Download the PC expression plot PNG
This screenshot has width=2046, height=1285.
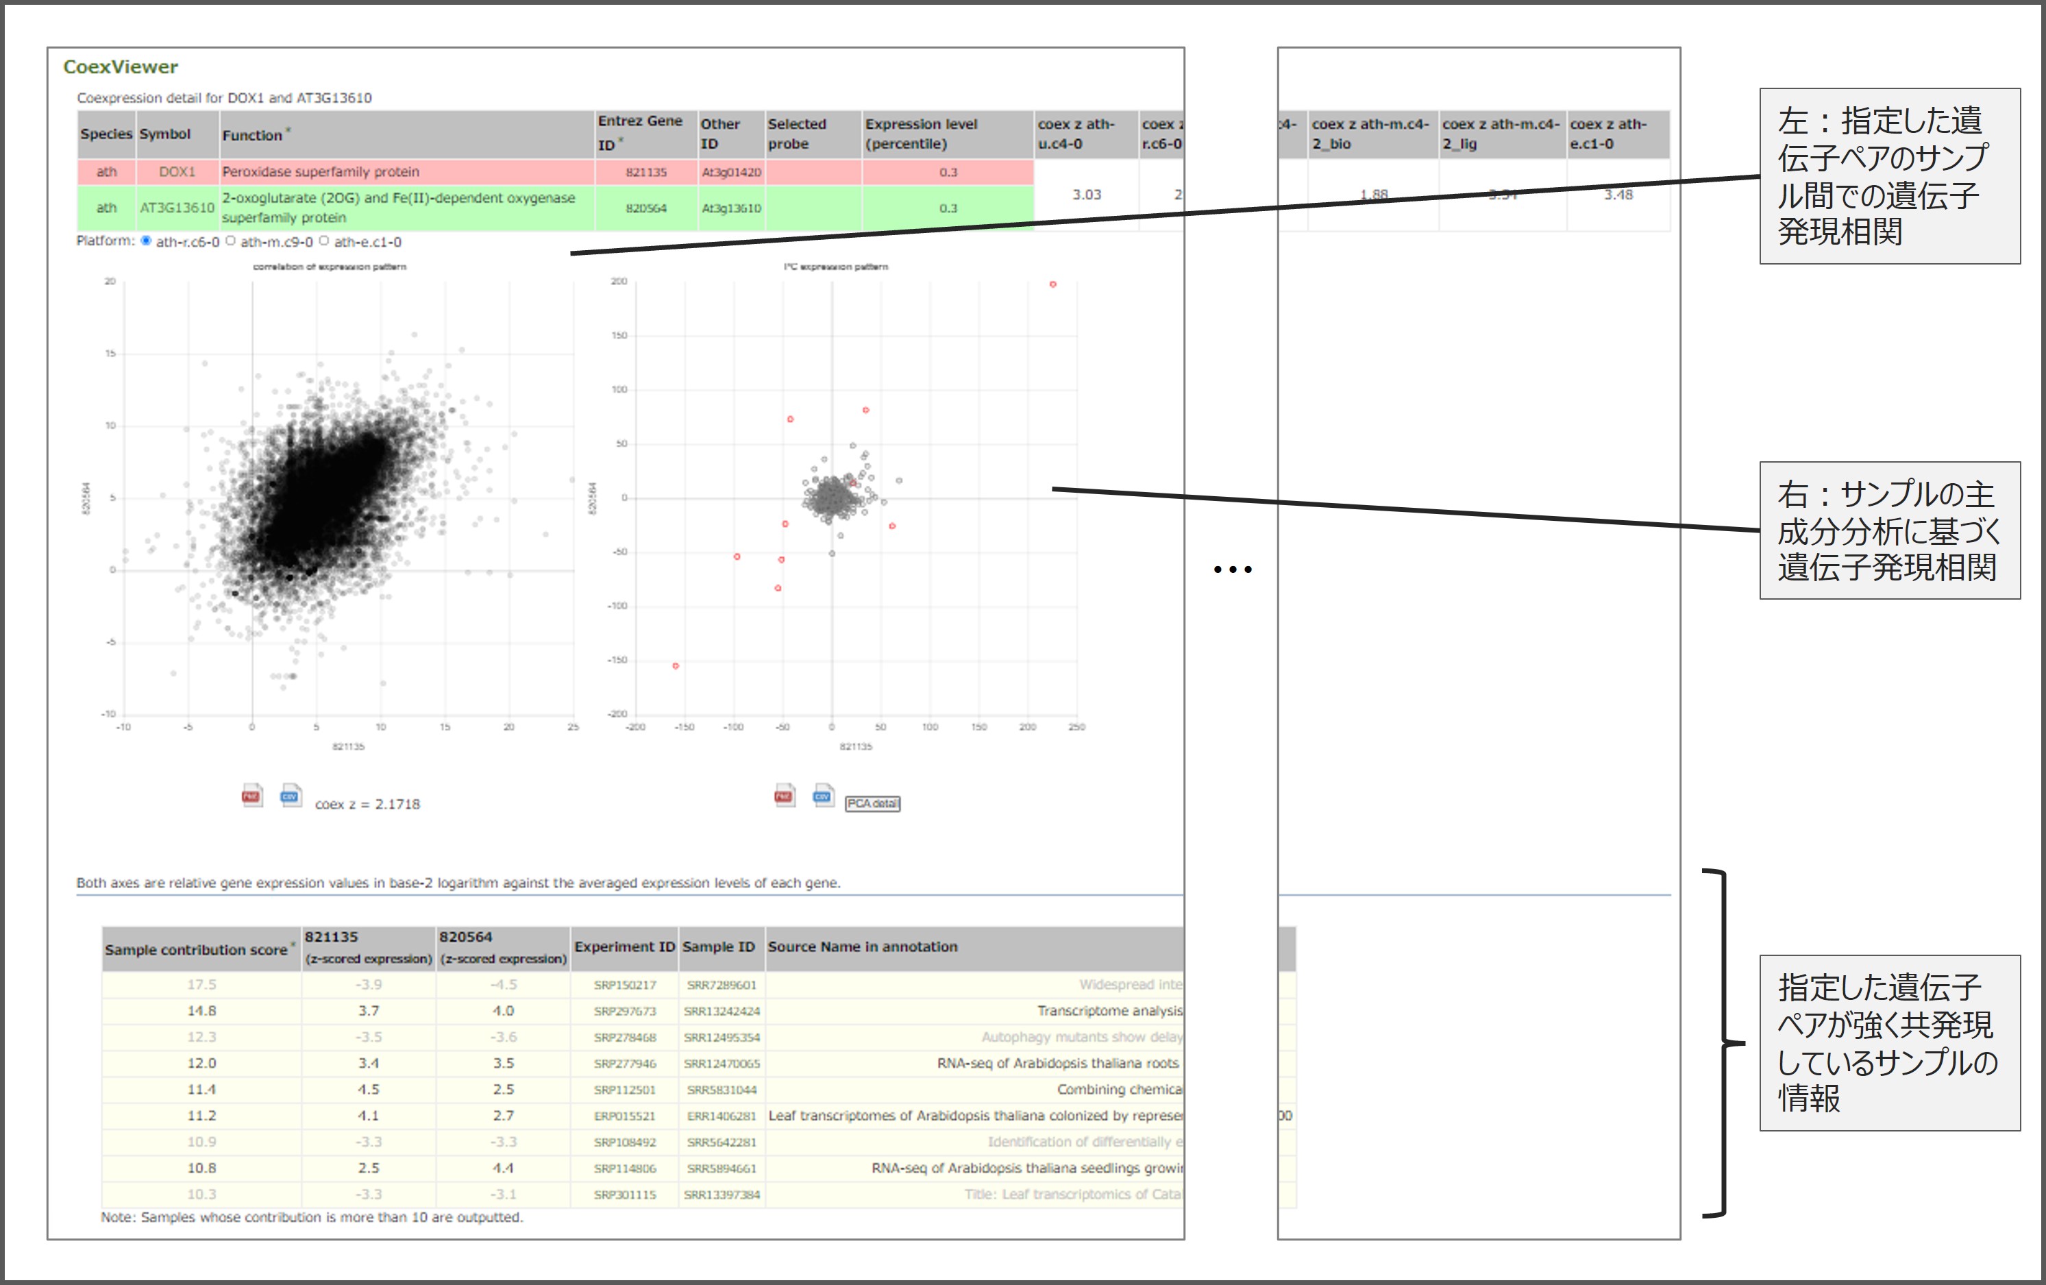785,796
